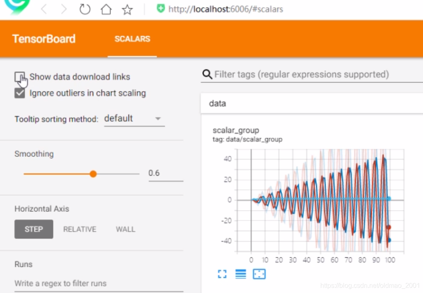Image resolution: width=423 pixels, height=293 pixels.
Task: Switch to the SCALARS tab
Action: pos(132,39)
